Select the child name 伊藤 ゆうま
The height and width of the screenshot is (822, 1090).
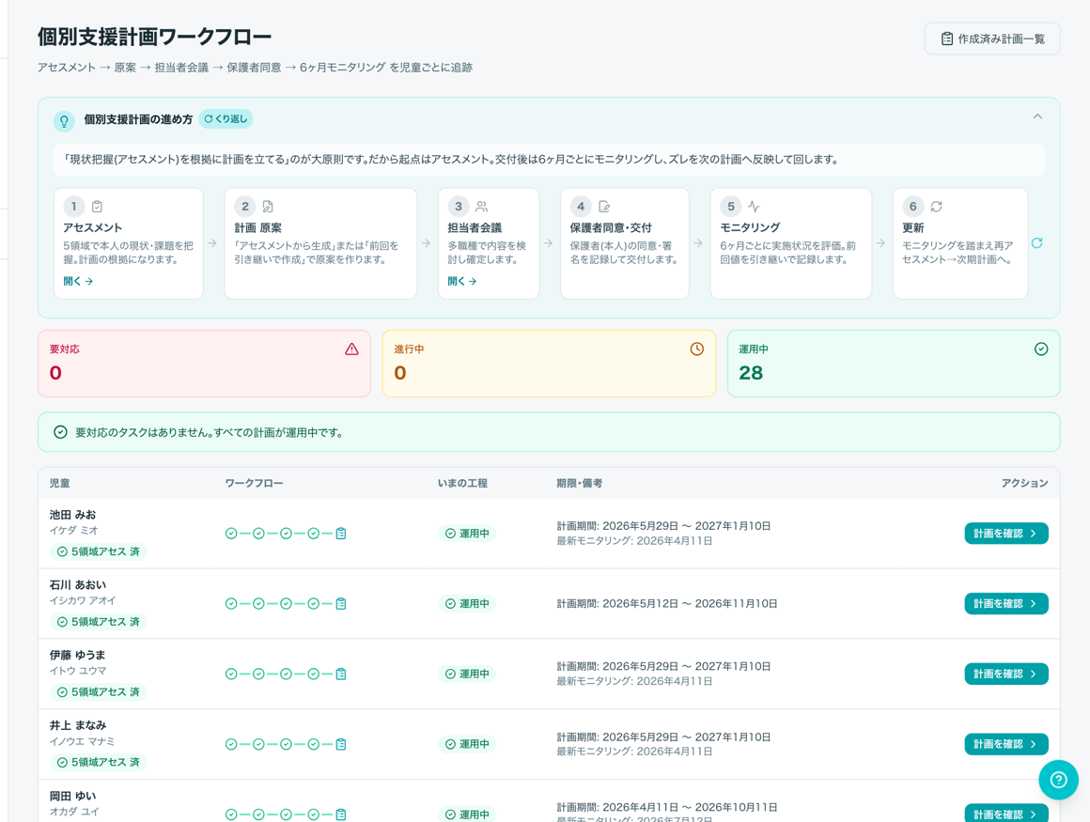tap(78, 655)
